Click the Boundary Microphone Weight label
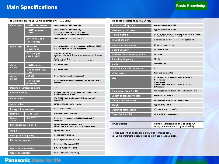Screen dimensions: 219x164 coord(130,105)
